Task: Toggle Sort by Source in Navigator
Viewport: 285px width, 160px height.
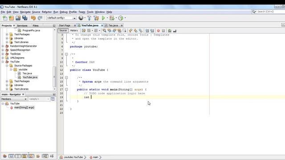Action: (52, 156)
